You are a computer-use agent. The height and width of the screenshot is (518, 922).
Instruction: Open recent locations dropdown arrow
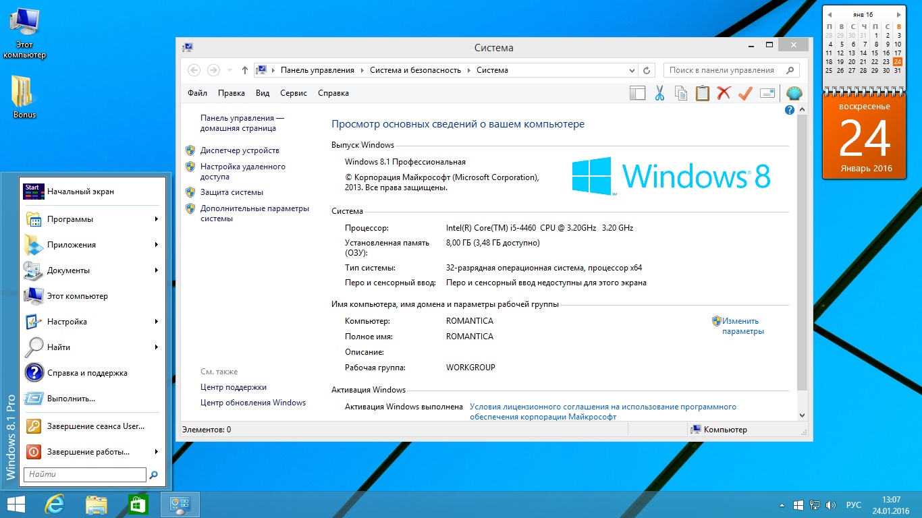[229, 70]
